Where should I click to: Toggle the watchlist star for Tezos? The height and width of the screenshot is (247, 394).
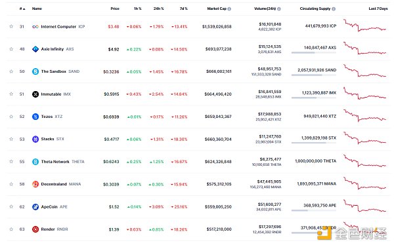tap(11, 117)
